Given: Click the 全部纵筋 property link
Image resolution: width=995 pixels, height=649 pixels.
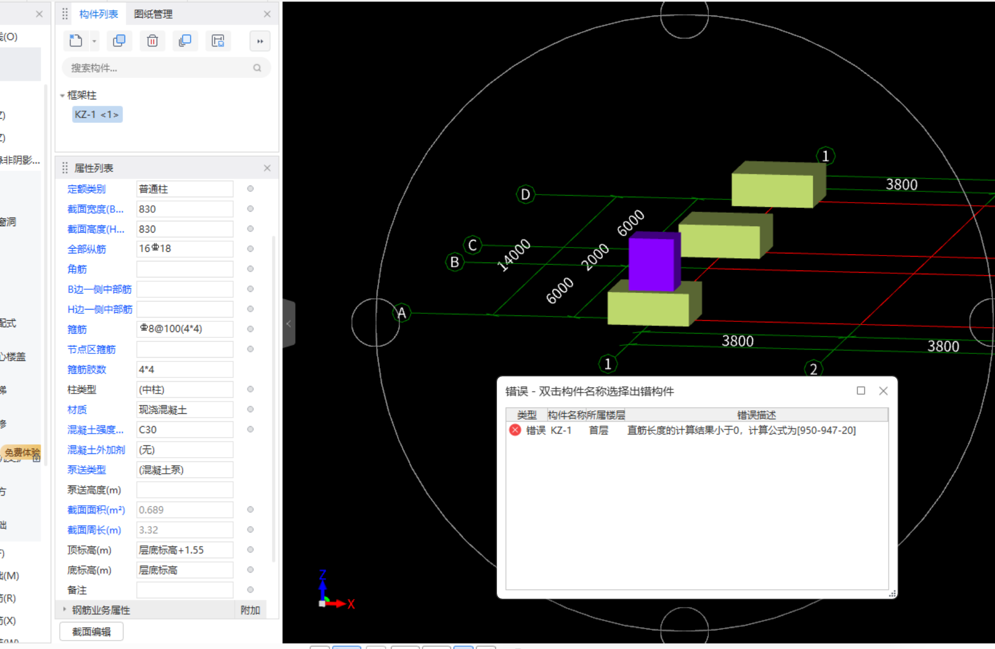Looking at the screenshot, I should click(x=86, y=249).
